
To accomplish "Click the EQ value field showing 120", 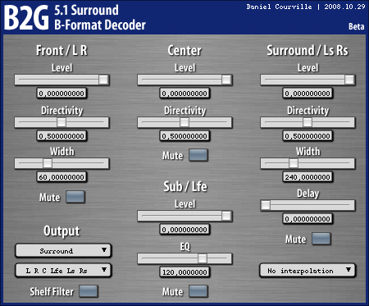I will pyautogui.click(x=184, y=272).
